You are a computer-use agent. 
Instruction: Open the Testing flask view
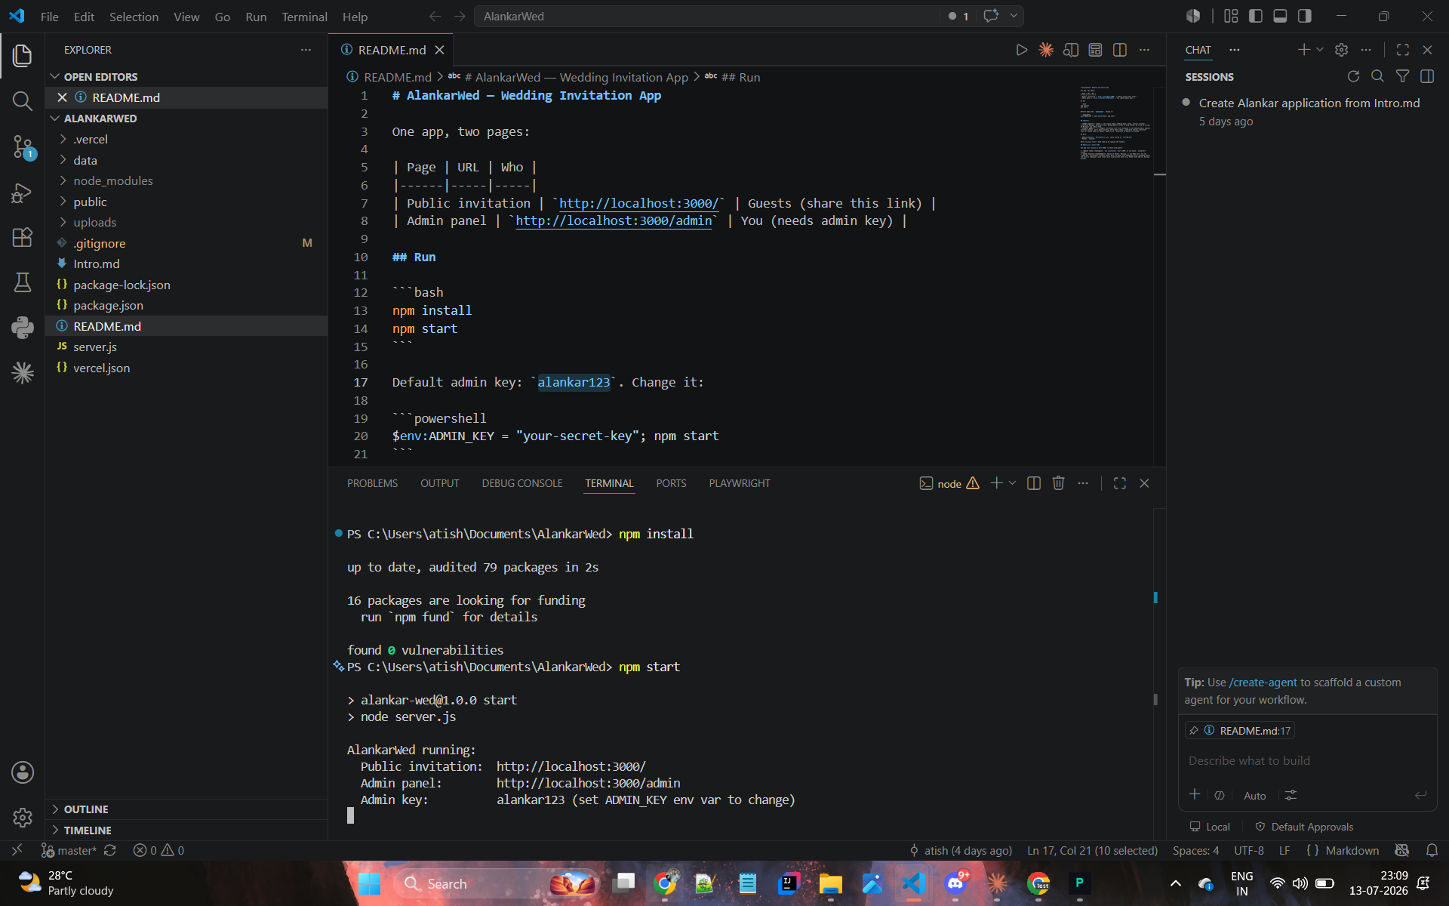point(22,282)
